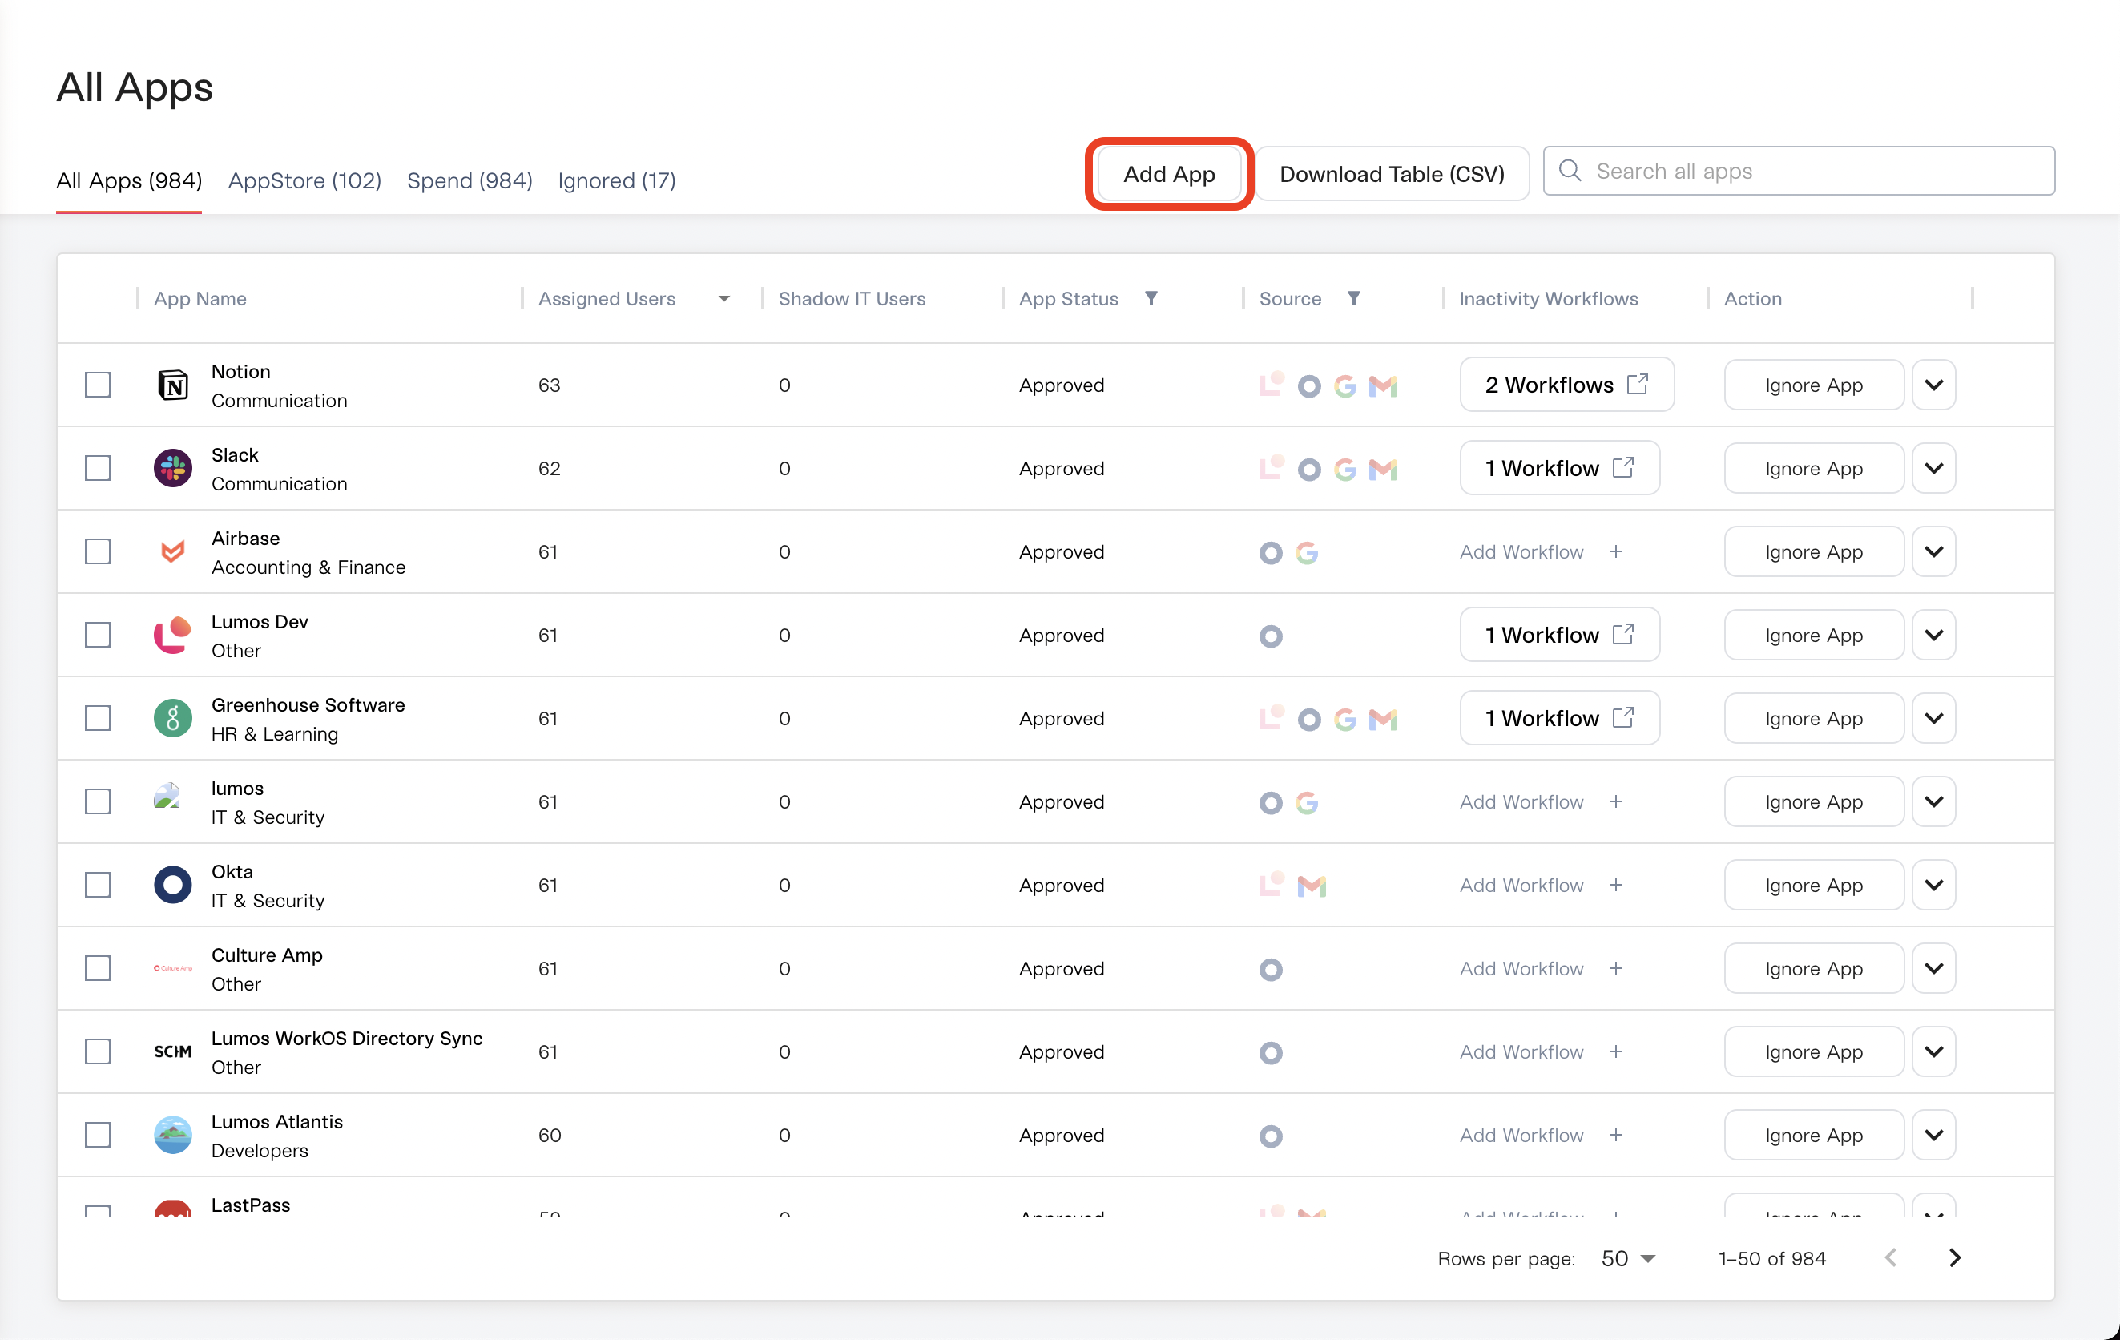
Task: Sort by Assigned Users column arrow
Action: tap(723, 298)
